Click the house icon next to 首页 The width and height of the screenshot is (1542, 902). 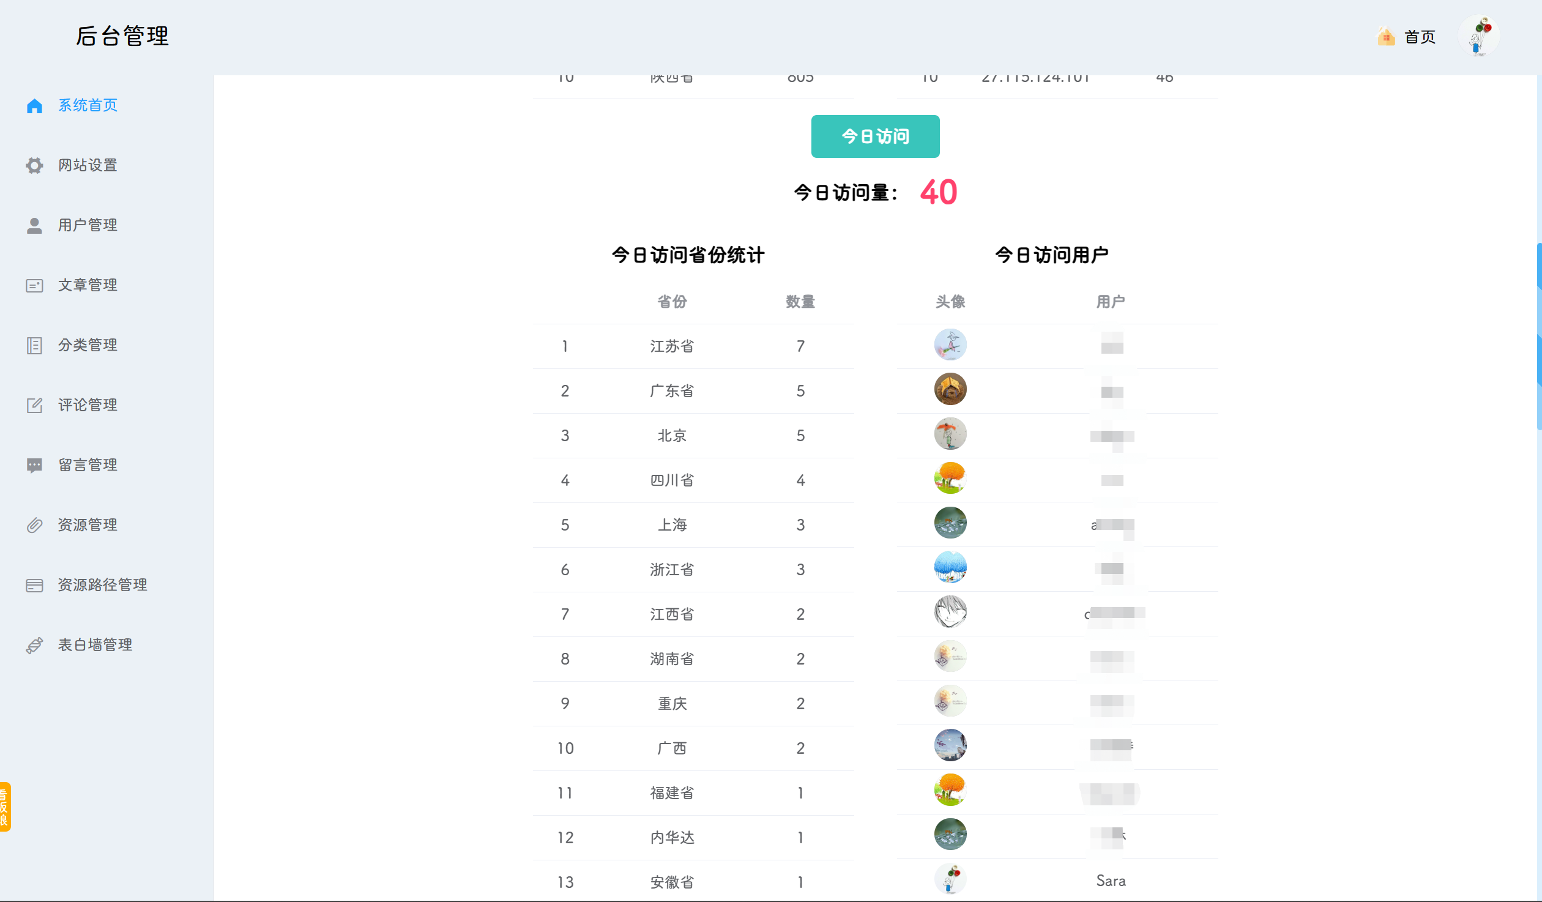[x=1385, y=37]
